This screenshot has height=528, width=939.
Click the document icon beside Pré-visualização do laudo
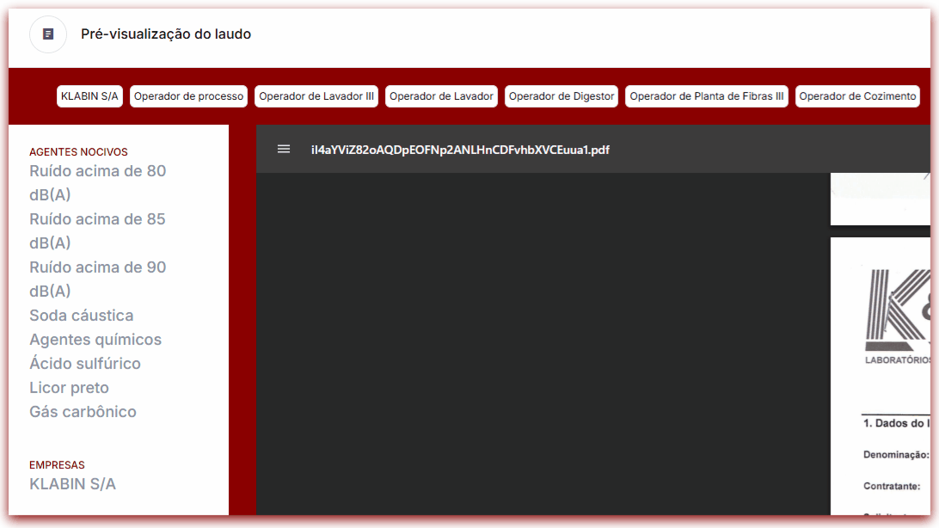coord(48,34)
